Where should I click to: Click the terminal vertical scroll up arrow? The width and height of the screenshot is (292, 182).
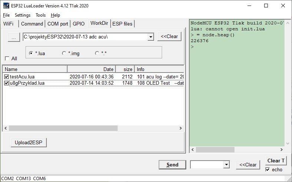[x=288, y=23]
